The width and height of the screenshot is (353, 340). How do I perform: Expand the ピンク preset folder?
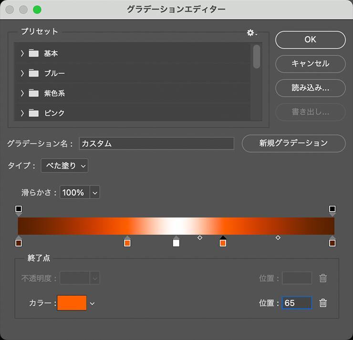pyautogui.click(x=22, y=113)
